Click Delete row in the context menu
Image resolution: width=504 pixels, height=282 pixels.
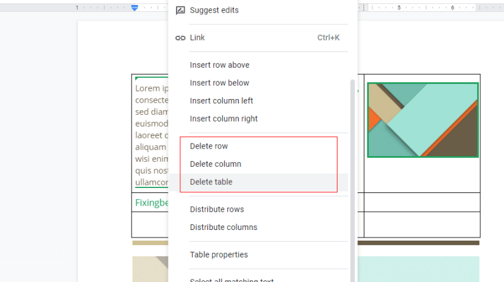pos(208,146)
